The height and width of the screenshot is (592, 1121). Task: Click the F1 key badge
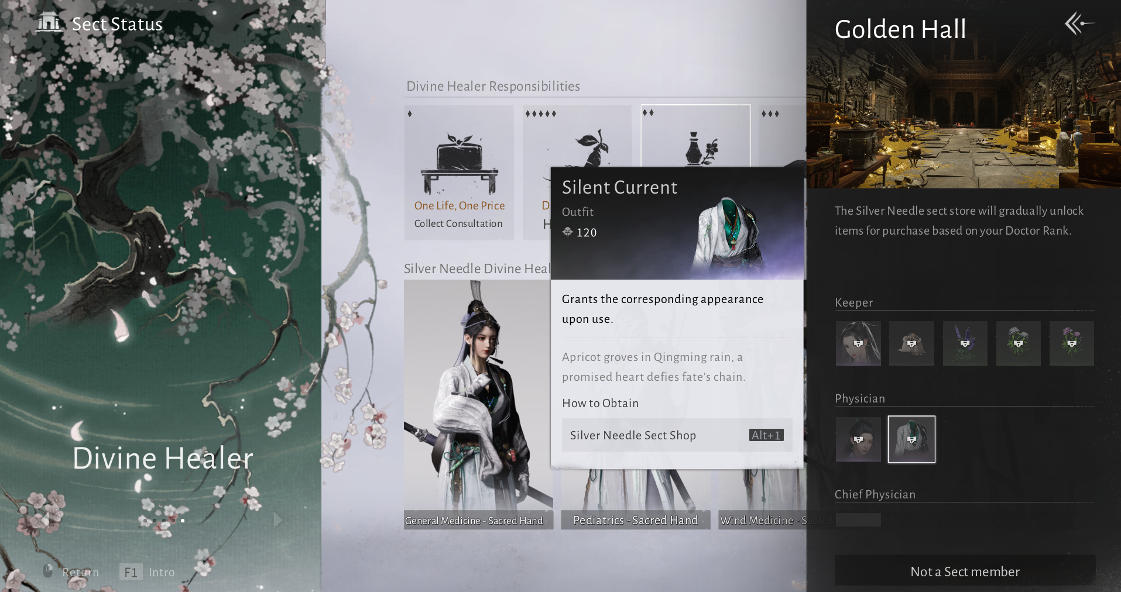(131, 572)
